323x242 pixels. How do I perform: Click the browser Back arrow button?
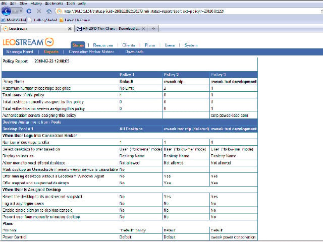[x=6, y=11]
